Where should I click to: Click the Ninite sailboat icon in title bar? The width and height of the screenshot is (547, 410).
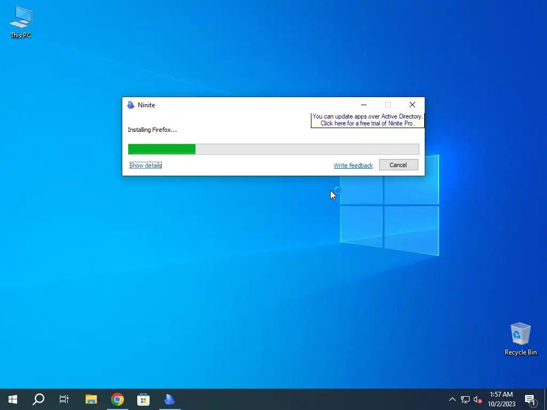131,105
